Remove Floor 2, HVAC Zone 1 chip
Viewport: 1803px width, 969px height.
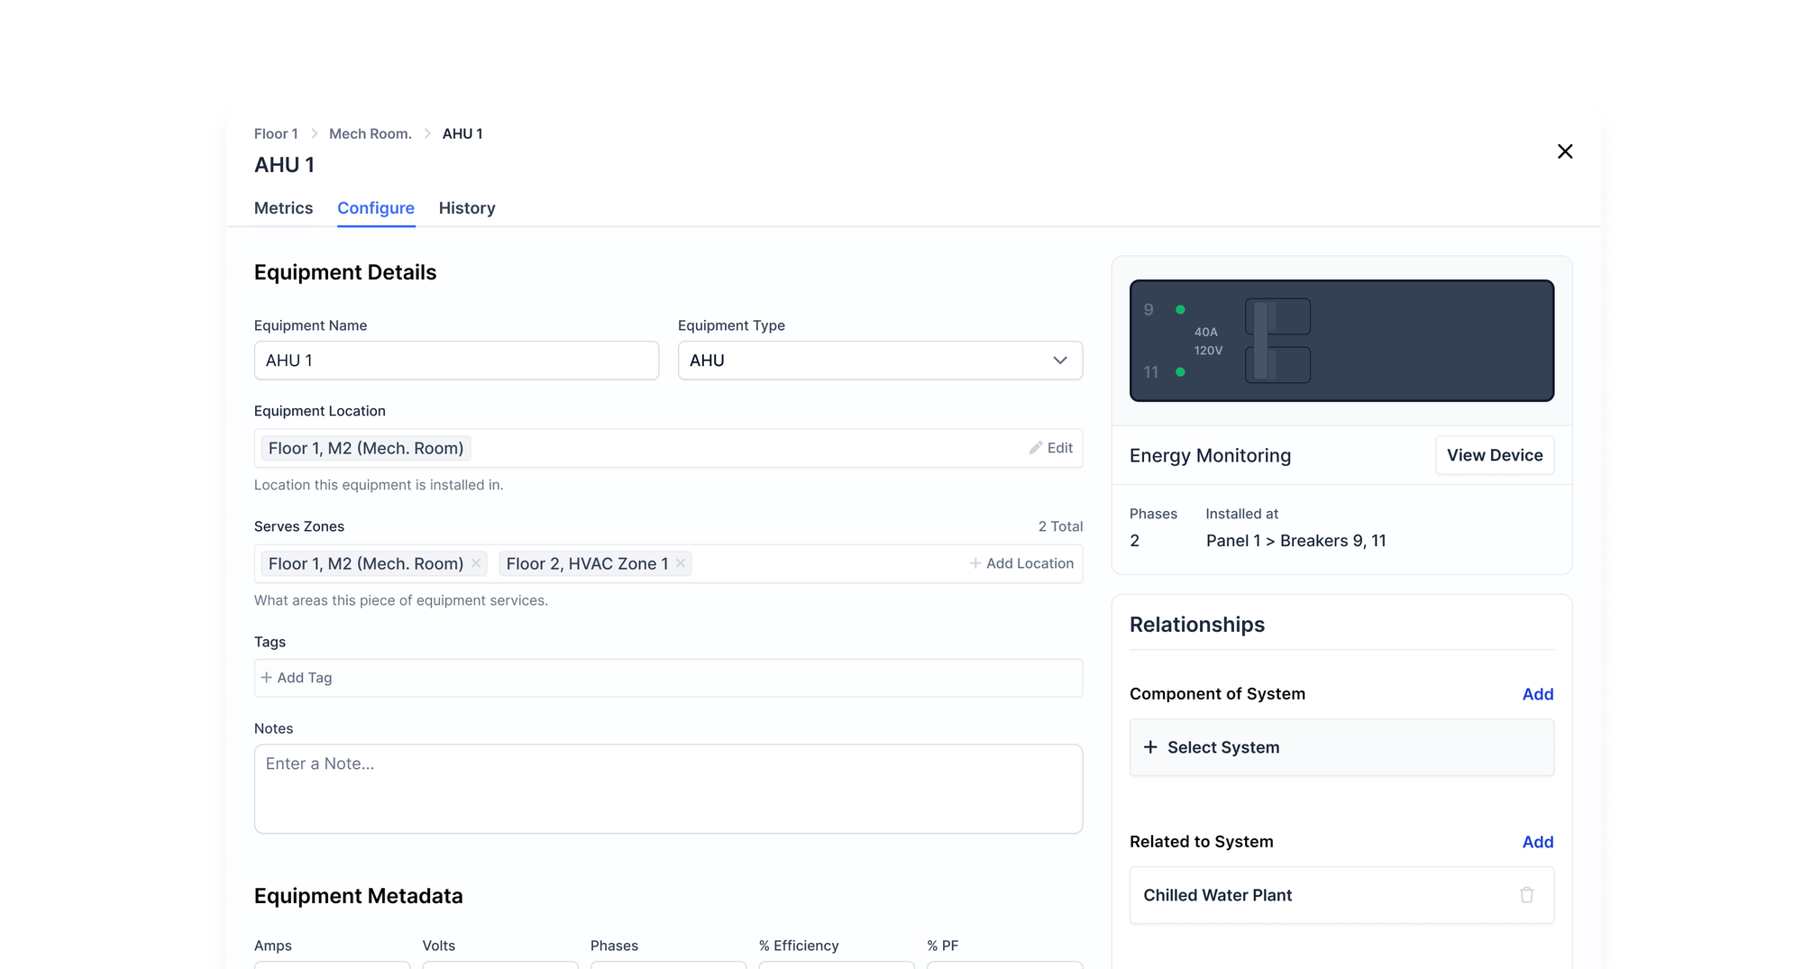pyautogui.click(x=681, y=563)
